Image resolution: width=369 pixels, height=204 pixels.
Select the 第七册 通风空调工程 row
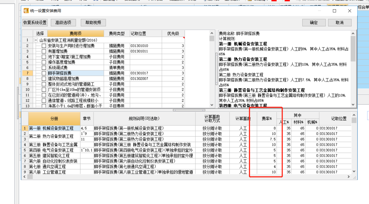(54, 167)
